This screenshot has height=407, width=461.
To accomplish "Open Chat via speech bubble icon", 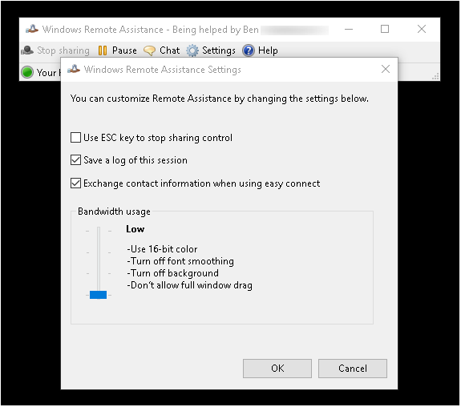I will click(x=149, y=50).
